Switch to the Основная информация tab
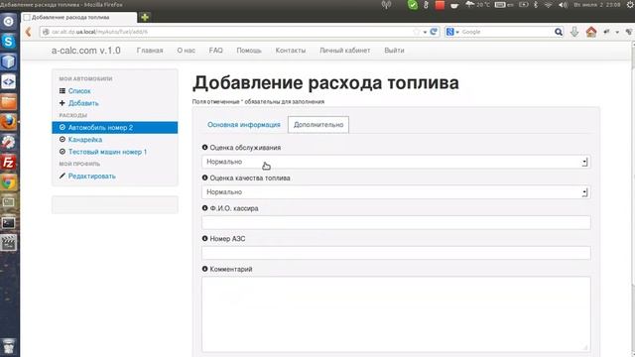Screen dimensions: 635x357 point(244,125)
